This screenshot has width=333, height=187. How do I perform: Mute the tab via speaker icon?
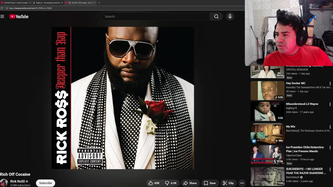69,3
